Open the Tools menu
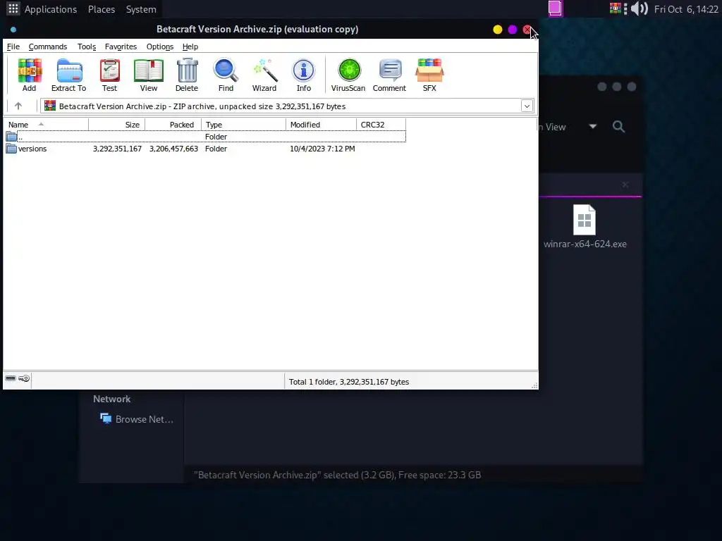 [x=87, y=46]
